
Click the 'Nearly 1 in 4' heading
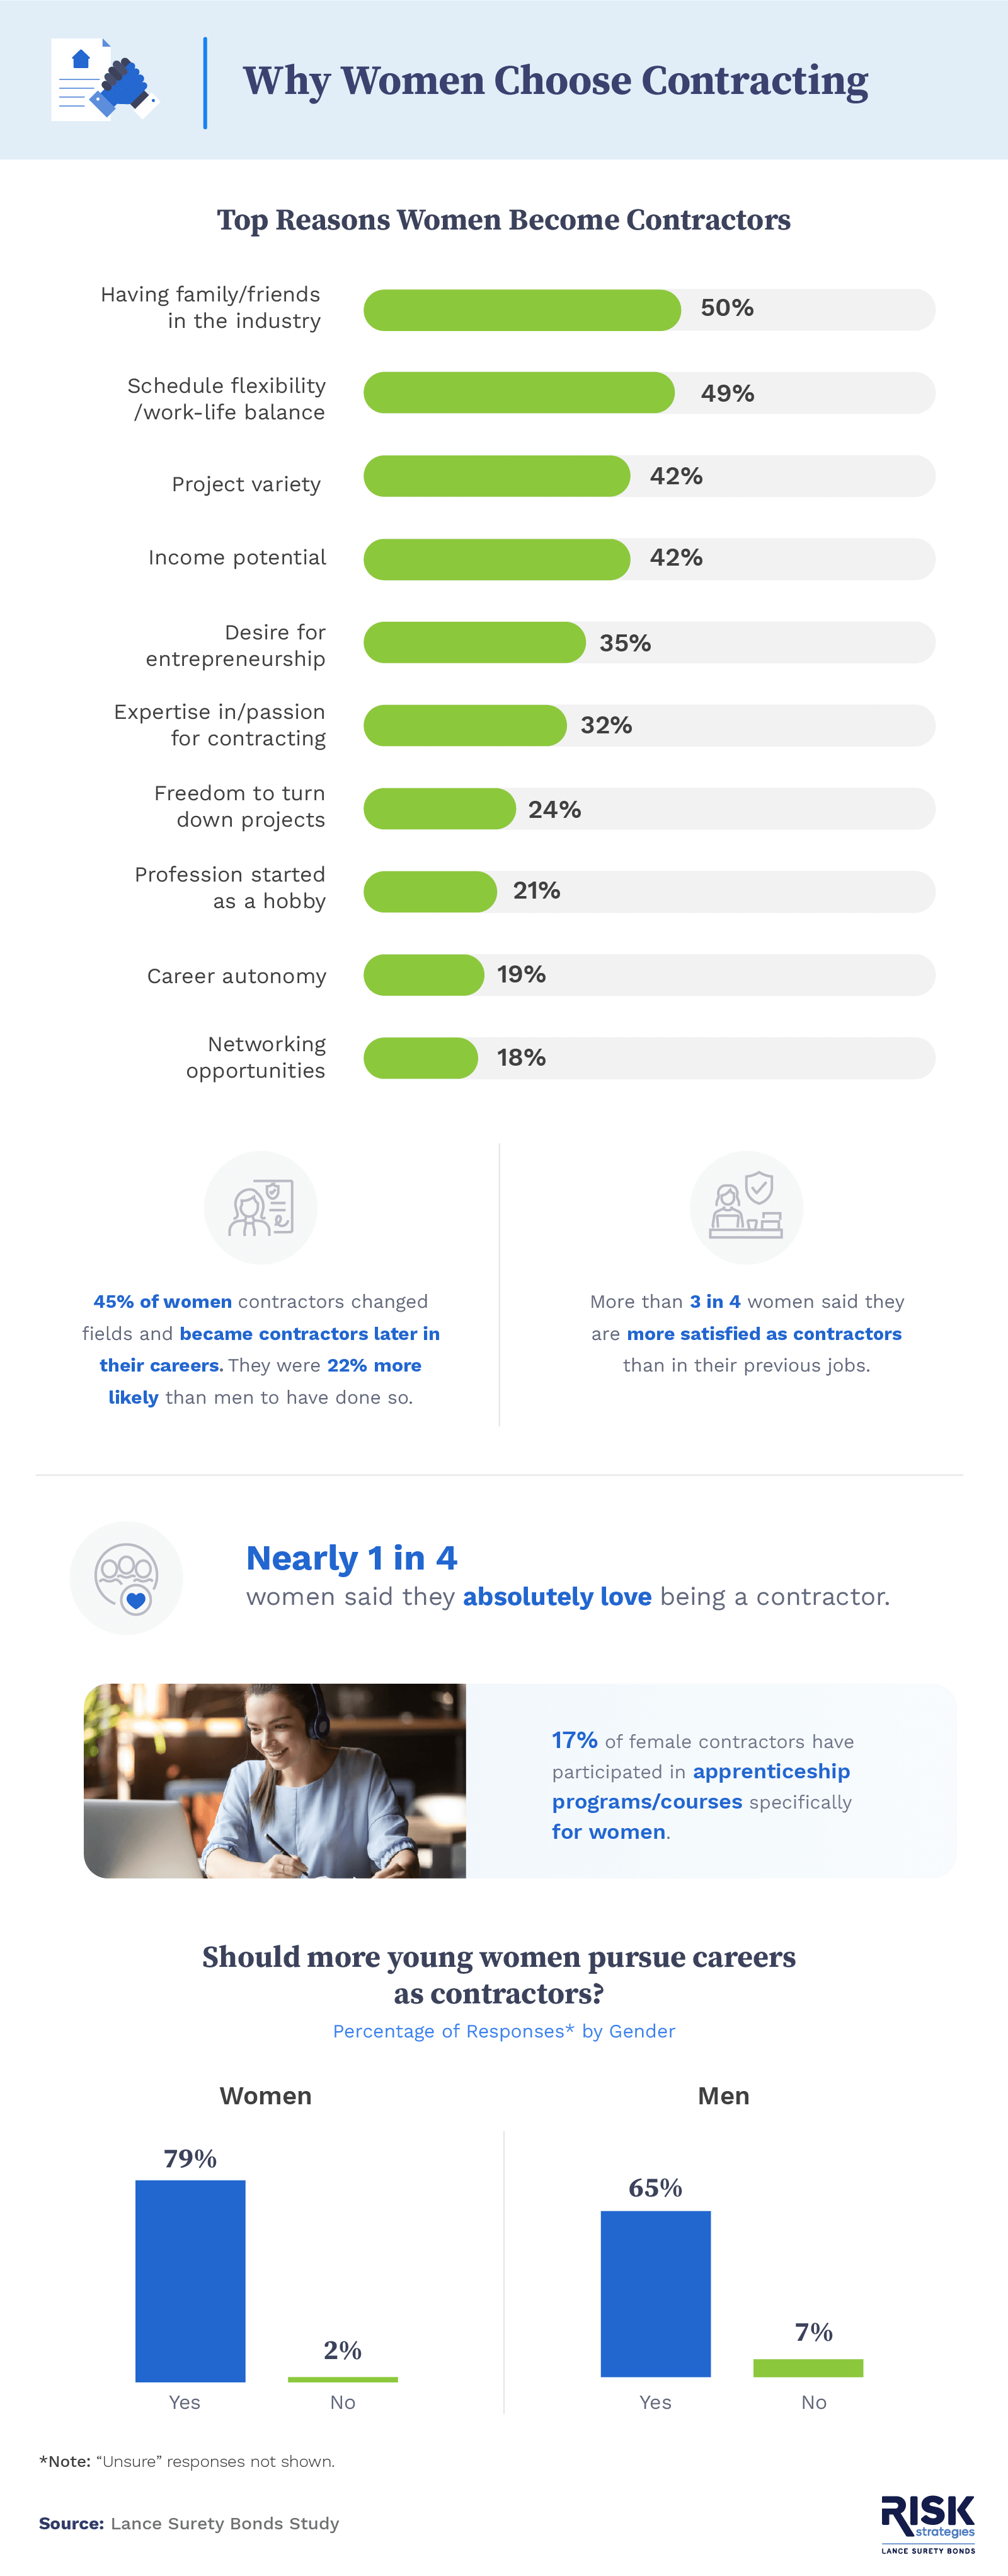pyautogui.click(x=352, y=1558)
